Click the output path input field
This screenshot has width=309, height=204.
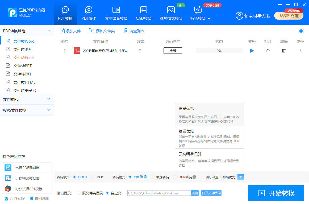pyautogui.click(x=159, y=193)
